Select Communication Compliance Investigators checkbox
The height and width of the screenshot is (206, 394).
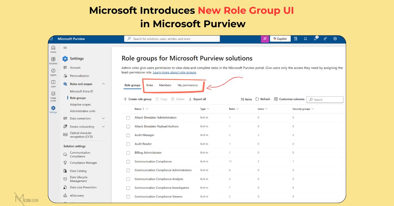pos(128,188)
